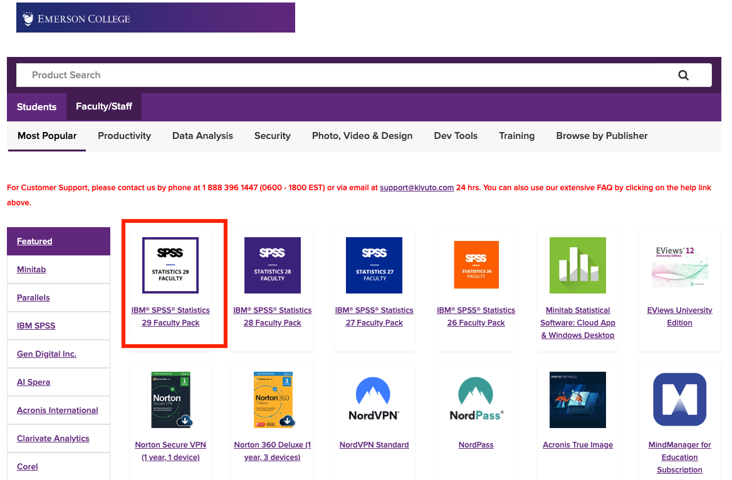
Task: Show Featured products from the sidebar
Action: tap(34, 241)
